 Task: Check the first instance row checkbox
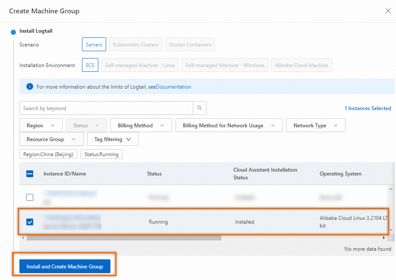30,197
